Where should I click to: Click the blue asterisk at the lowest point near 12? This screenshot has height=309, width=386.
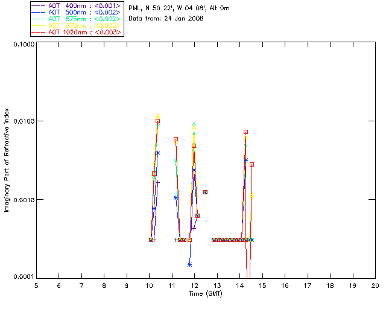click(189, 265)
